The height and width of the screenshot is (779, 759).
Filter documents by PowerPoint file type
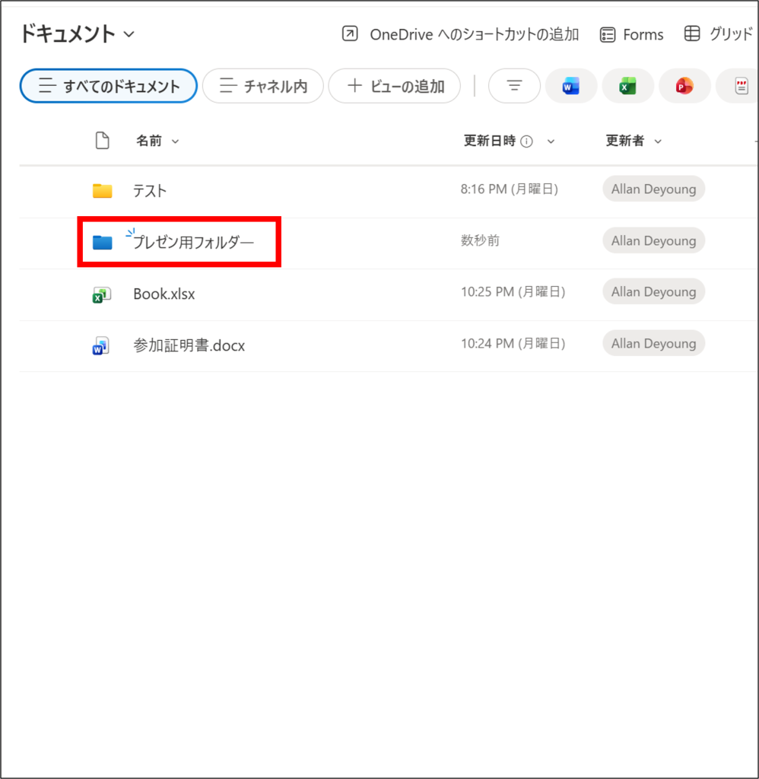click(x=684, y=87)
